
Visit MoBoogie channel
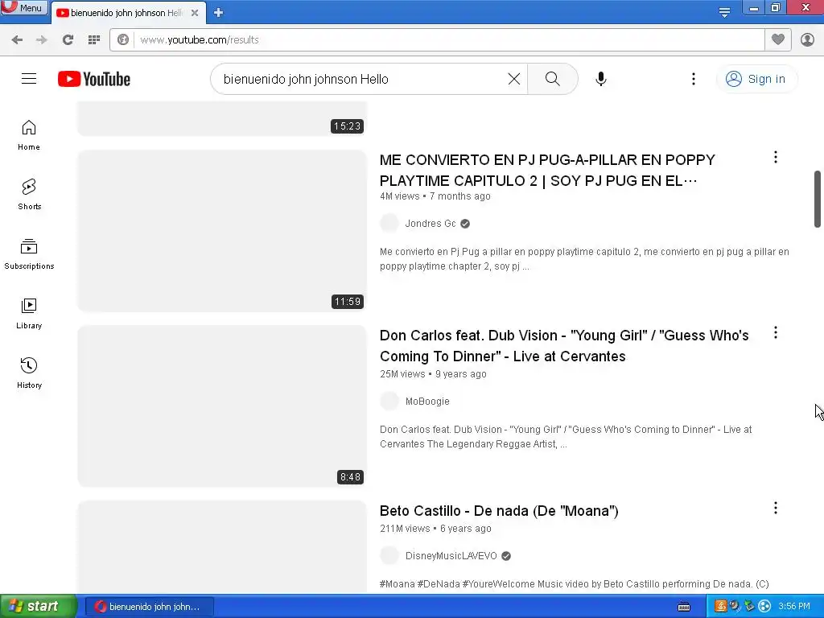tap(427, 402)
